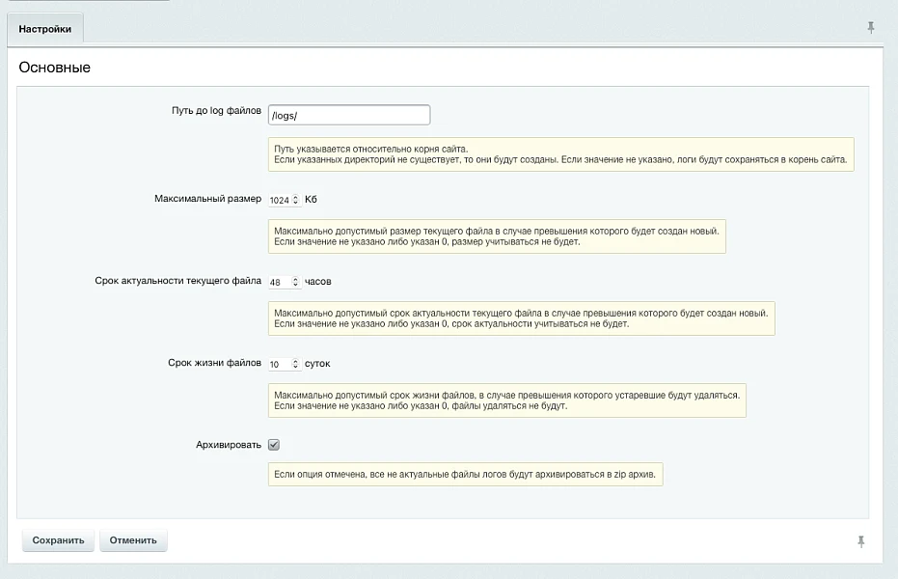Click stepper arrows of Максимальный размер

[295, 200]
